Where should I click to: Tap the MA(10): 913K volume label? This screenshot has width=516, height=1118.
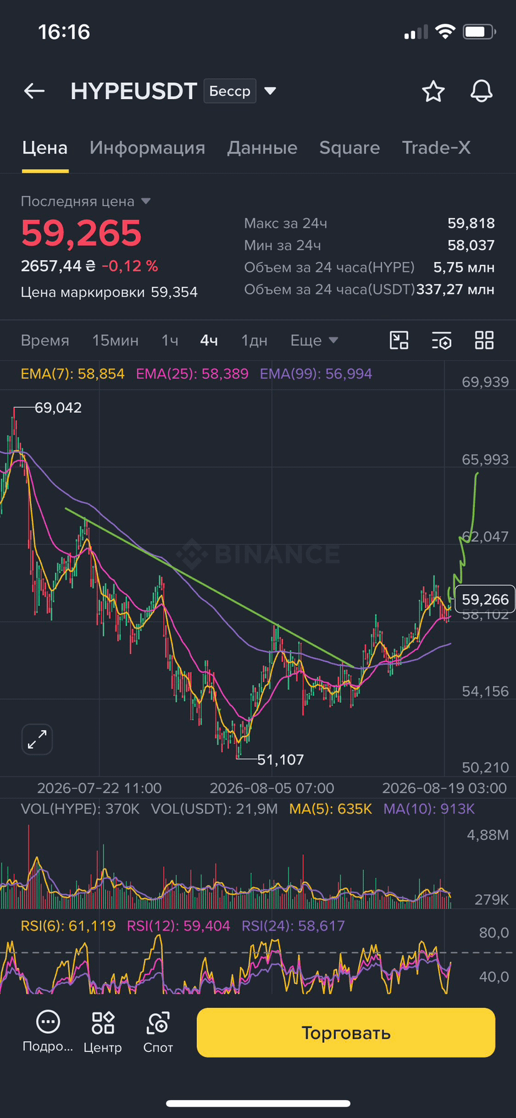coord(429,809)
